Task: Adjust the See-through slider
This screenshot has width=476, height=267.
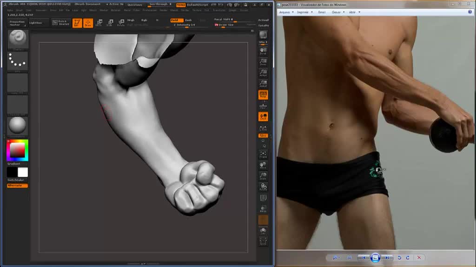Action: pos(160,5)
